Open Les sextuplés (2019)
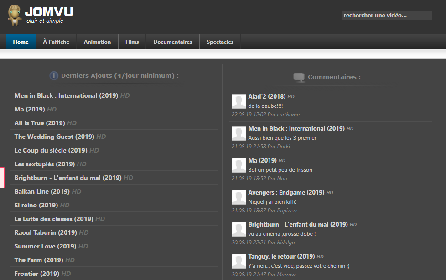This screenshot has height=280, width=446. [x=45, y=164]
